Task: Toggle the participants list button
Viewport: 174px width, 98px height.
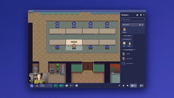Action: [x=133, y=85]
